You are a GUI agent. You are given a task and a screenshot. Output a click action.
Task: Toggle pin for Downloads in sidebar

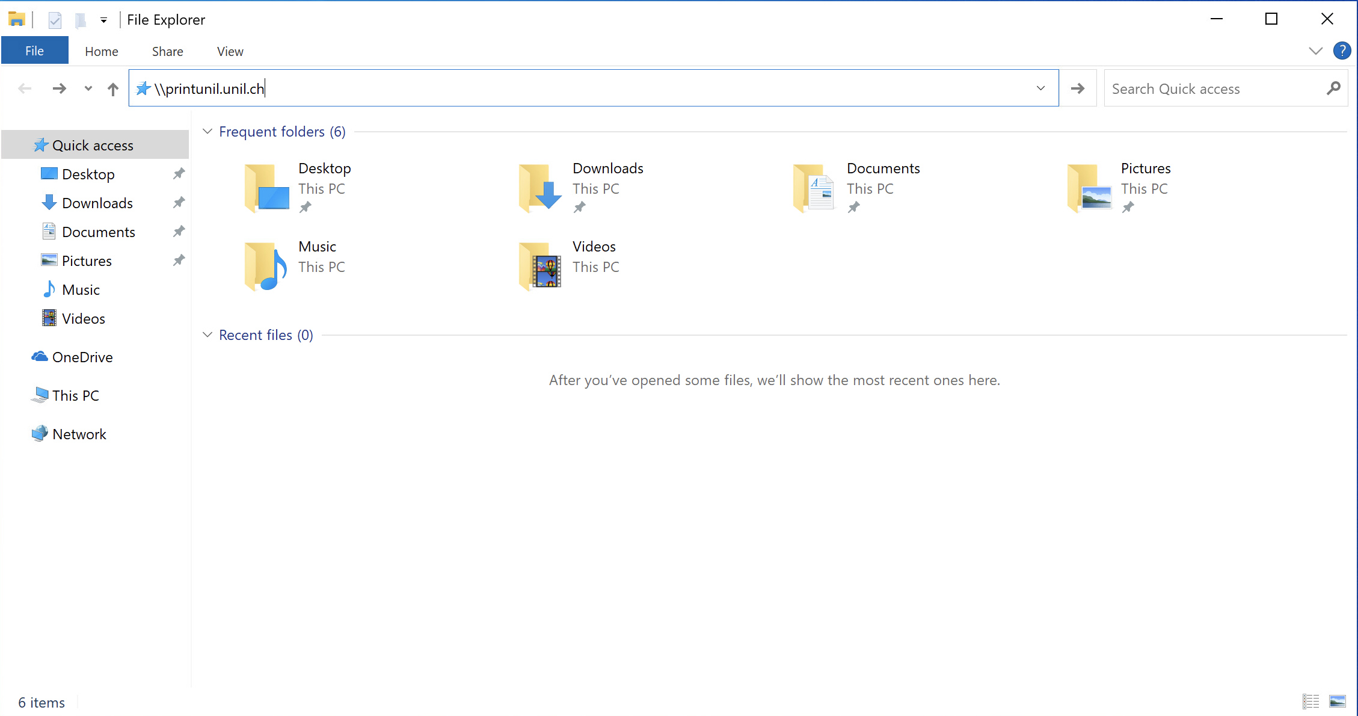tap(179, 203)
